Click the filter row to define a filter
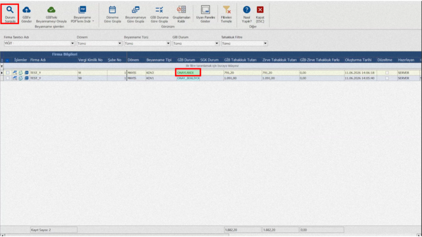 [x=212, y=66]
